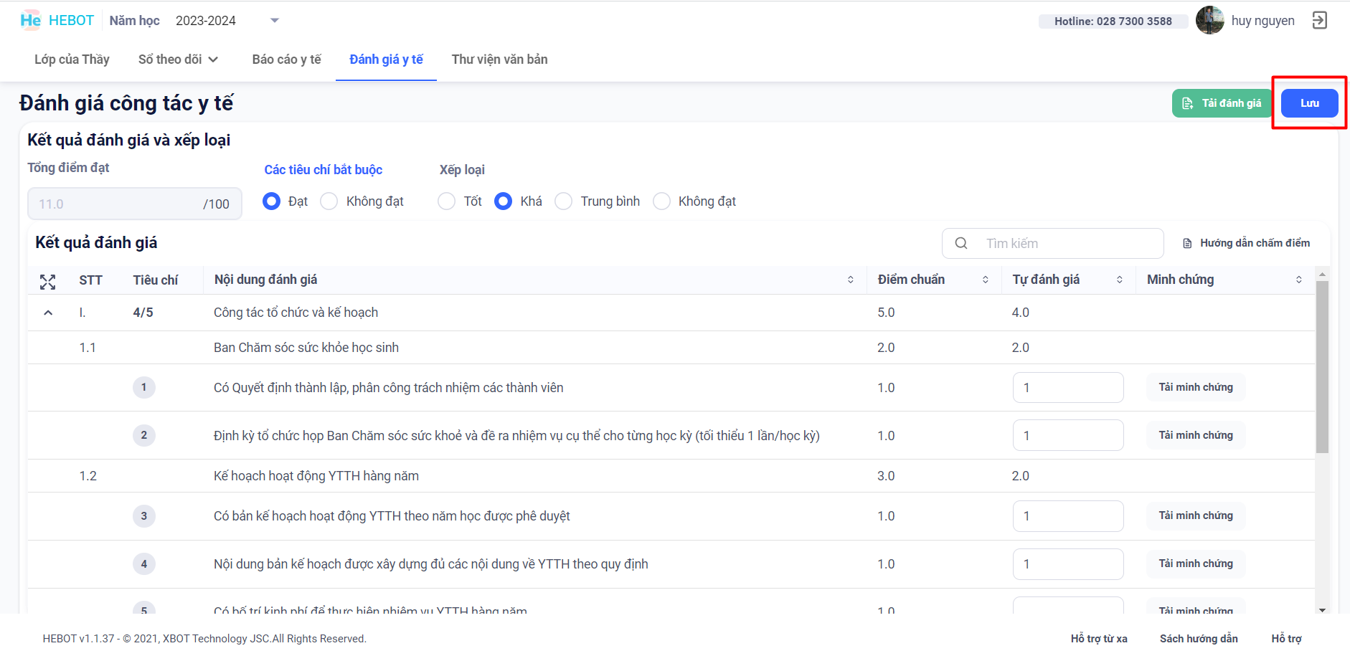Open Thư viện văn bản tab

pos(499,60)
